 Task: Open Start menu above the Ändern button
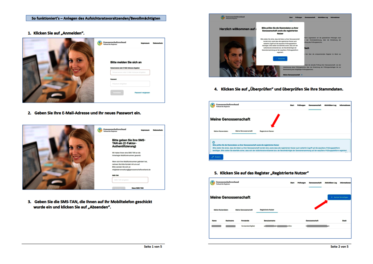coord(292,105)
